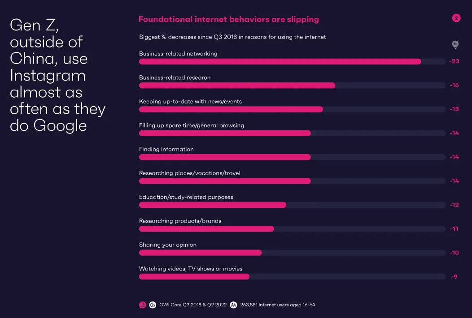Click the Keeping up-to-date with news/events label
Image resolution: width=472 pixels, height=318 pixels.
[x=190, y=101]
